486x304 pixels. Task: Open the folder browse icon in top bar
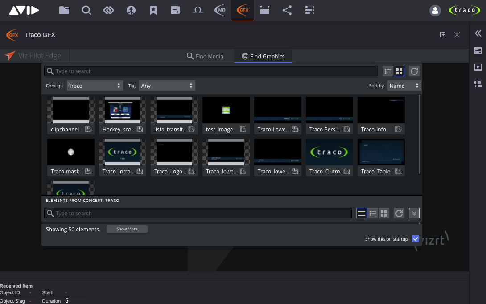pyautogui.click(x=64, y=10)
